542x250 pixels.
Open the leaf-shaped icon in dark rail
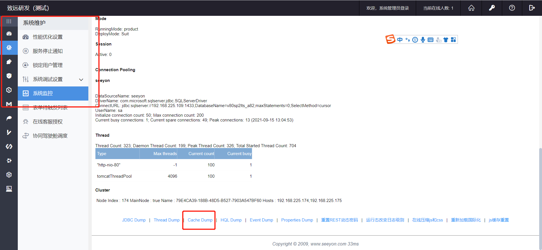coord(9,118)
